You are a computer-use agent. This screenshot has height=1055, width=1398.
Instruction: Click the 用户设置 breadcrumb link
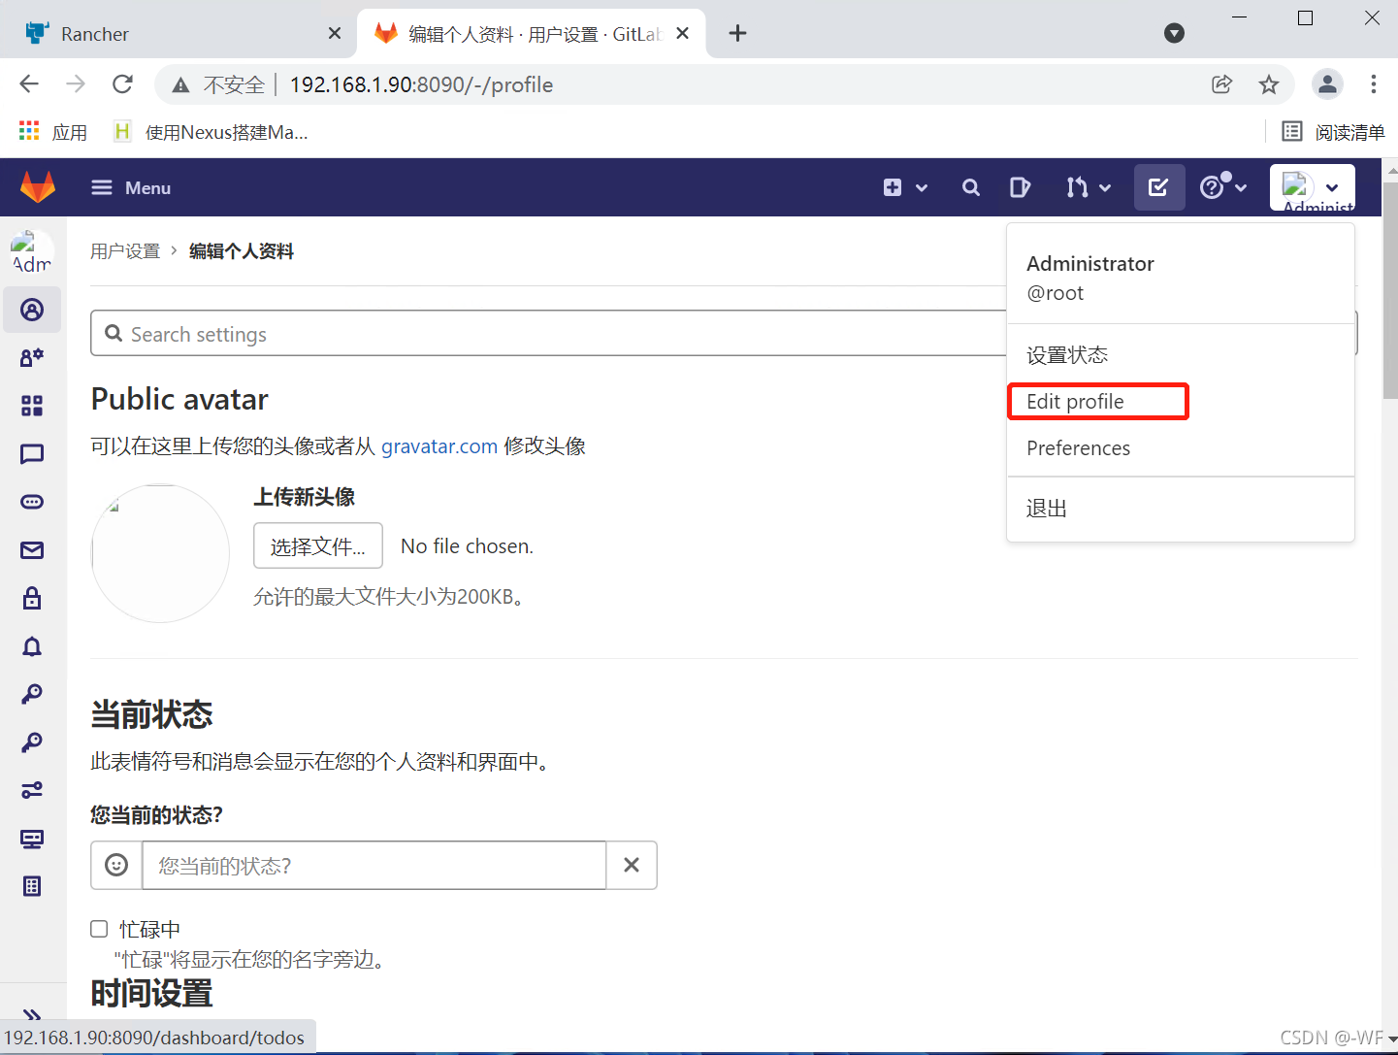click(x=125, y=251)
